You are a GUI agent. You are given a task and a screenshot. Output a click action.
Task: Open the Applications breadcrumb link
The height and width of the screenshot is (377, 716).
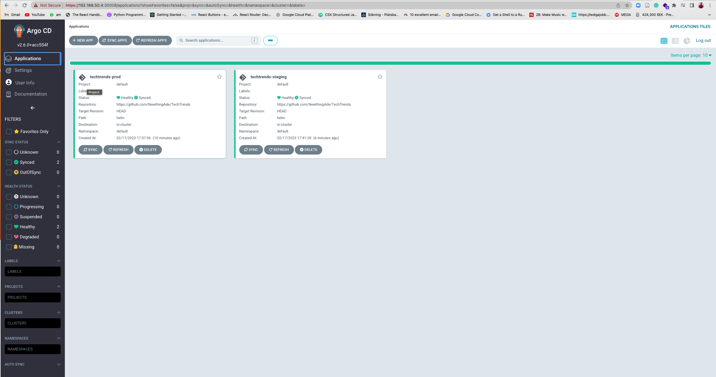(79, 26)
